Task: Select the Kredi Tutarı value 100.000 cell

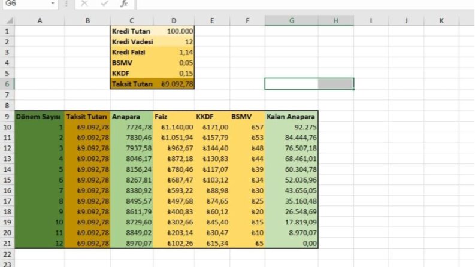Action: click(x=174, y=31)
